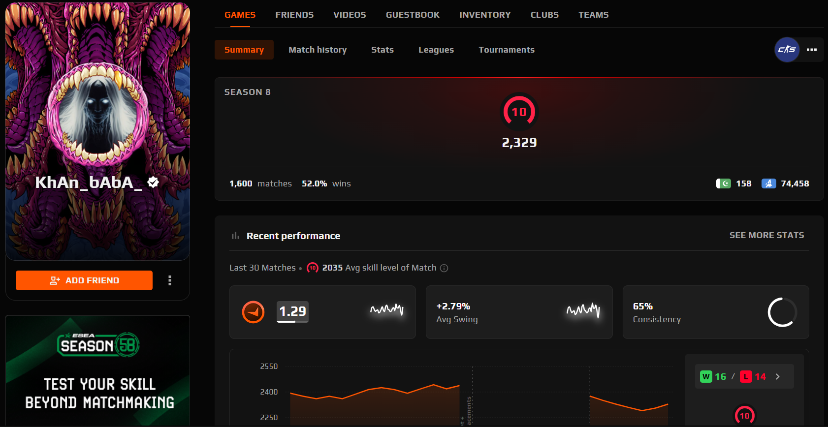Click the Last 30 Matches label
The image size is (828, 427).
(x=262, y=268)
